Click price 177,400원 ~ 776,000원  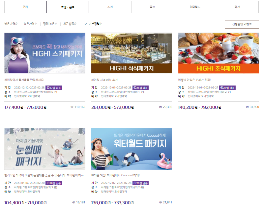click(x=25, y=107)
